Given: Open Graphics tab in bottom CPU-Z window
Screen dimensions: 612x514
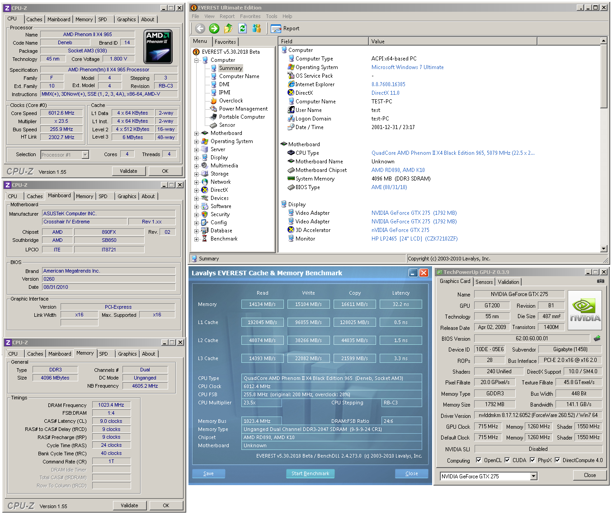Looking at the screenshot, I should point(127,354).
